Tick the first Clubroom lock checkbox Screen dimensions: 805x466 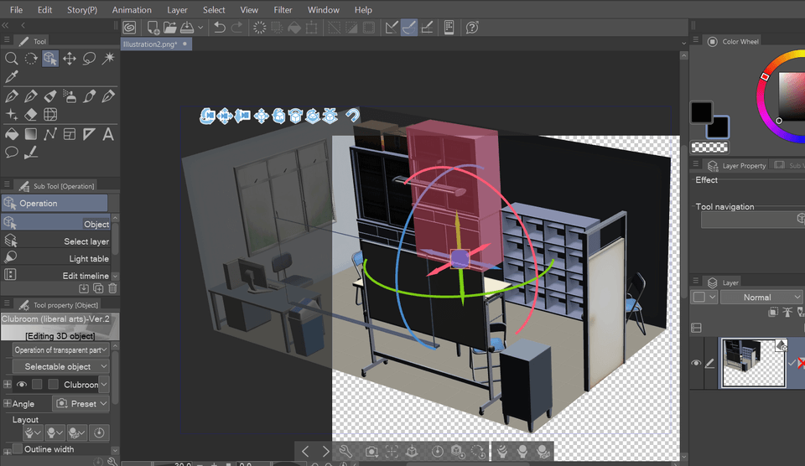coord(37,385)
